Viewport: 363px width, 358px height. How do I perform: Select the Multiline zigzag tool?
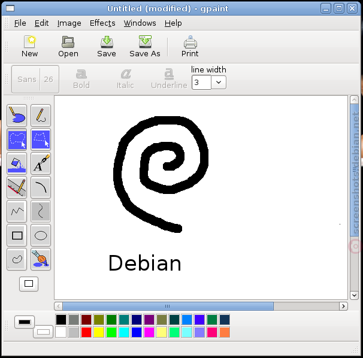tap(17, 211)
